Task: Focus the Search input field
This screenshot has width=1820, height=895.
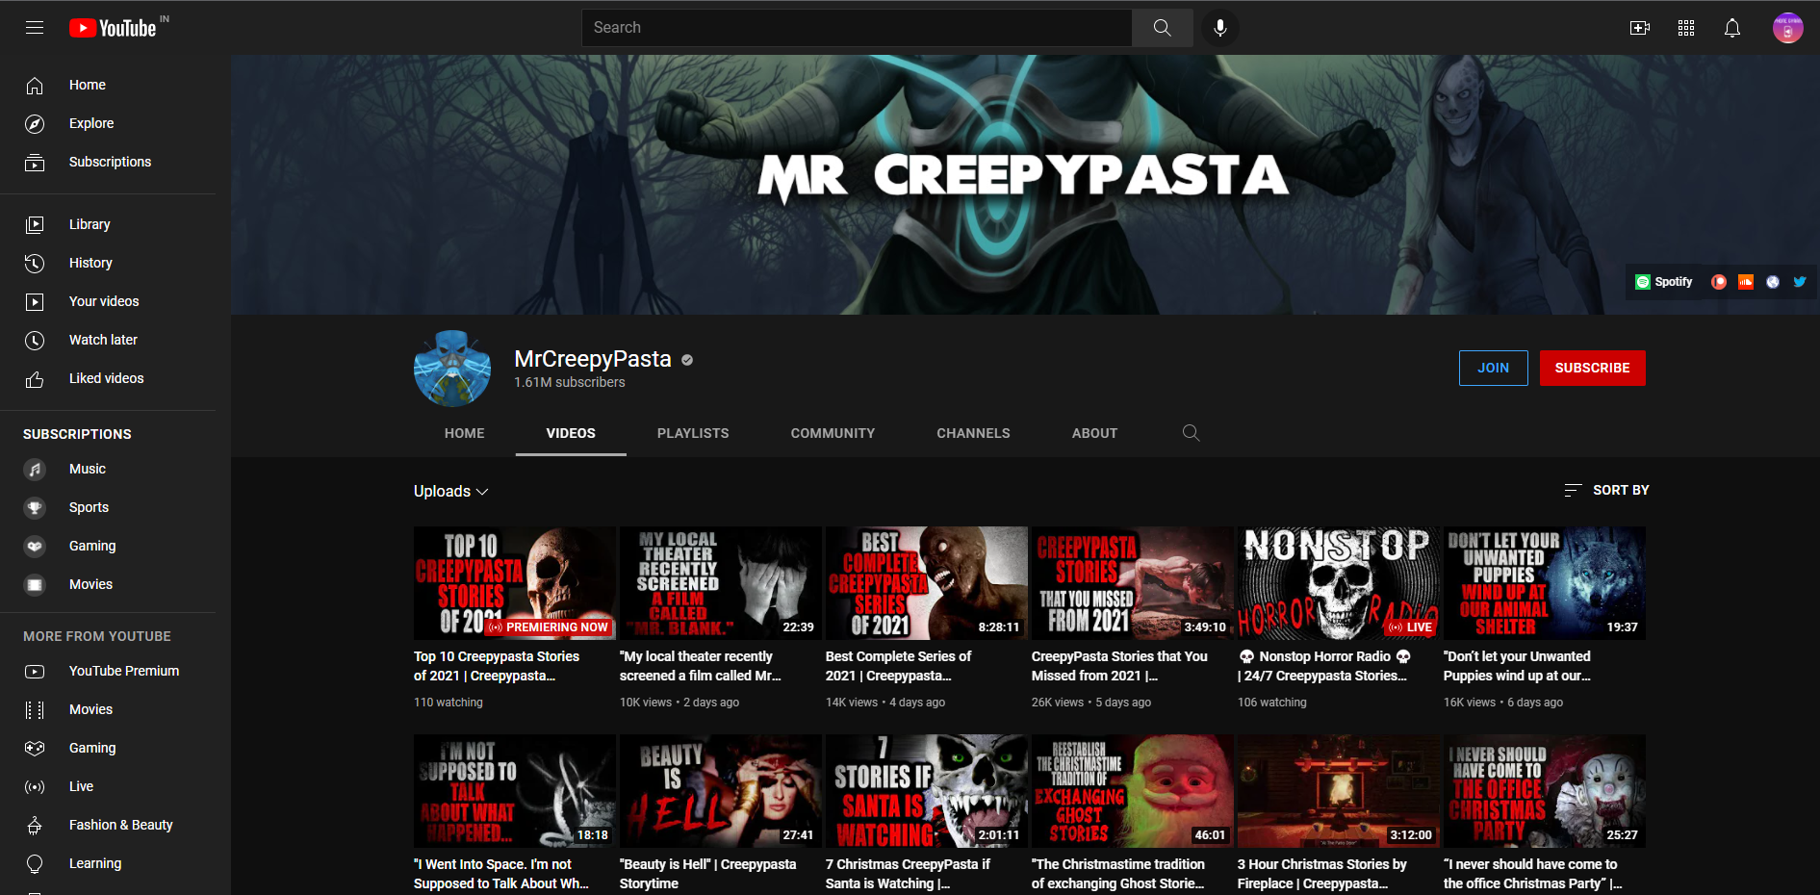Action: [x=857, y=28]
